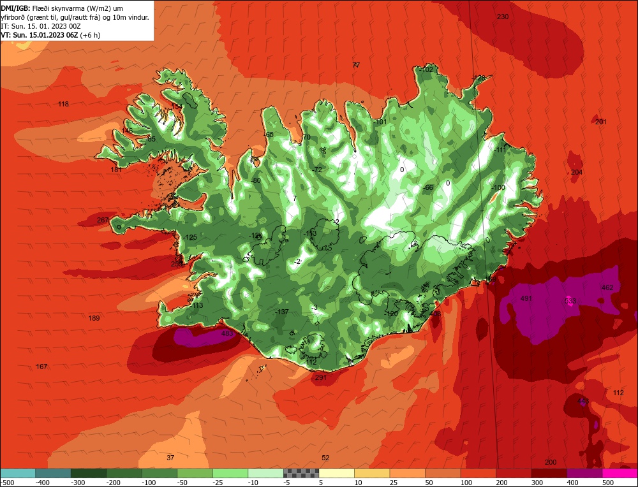This screenshot has height=487, width=638.
Task: Click the purple 400 to 500 legend swatch
Action: [584, 473]
